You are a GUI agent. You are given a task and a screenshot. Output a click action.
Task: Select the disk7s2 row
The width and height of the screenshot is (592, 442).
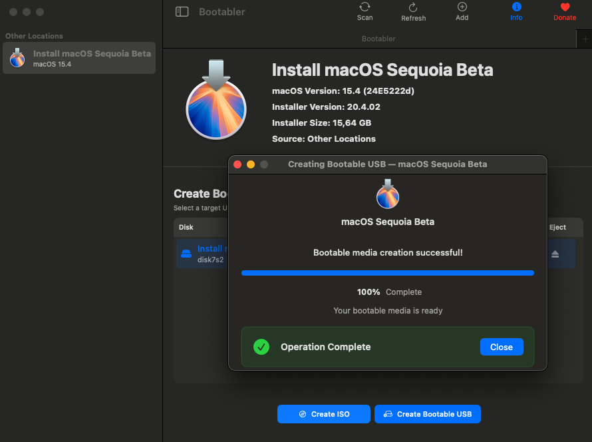[x=375, y=254]
